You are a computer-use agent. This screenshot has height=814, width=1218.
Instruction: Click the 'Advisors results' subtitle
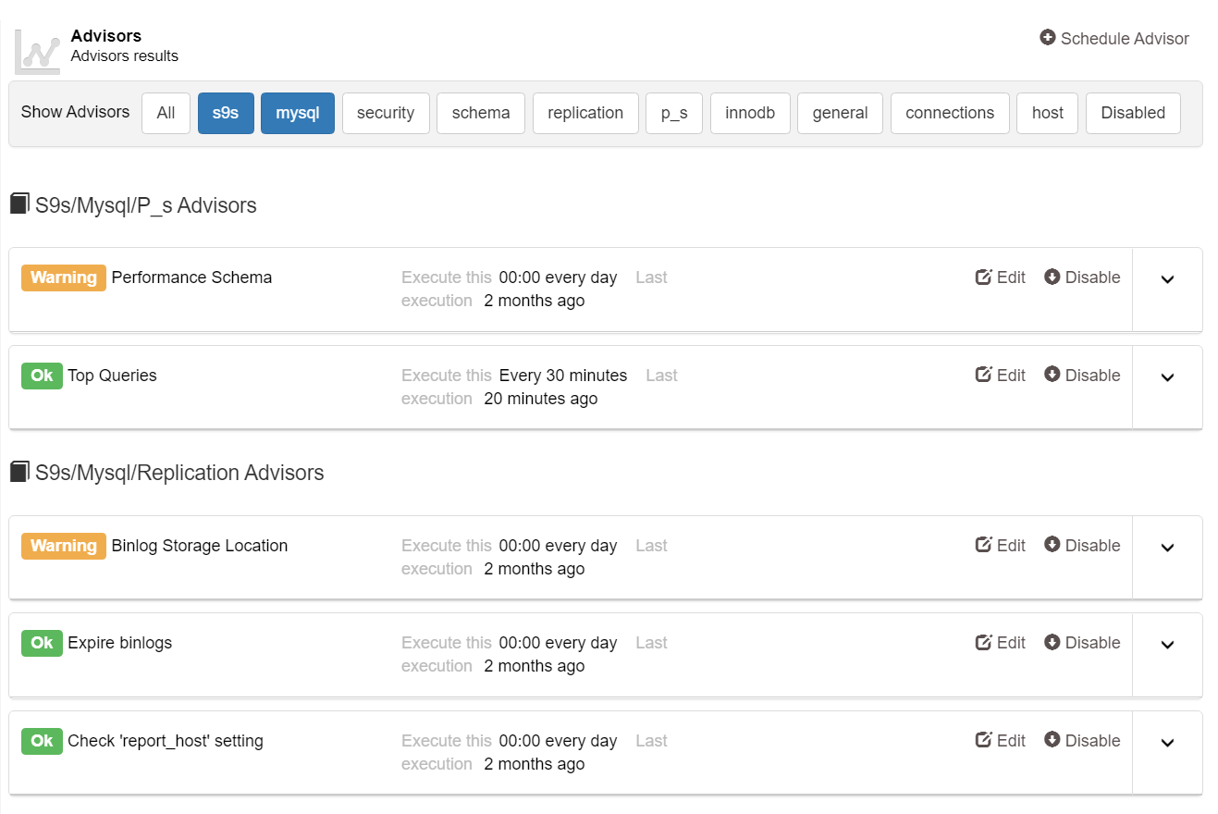pos(125,56)
